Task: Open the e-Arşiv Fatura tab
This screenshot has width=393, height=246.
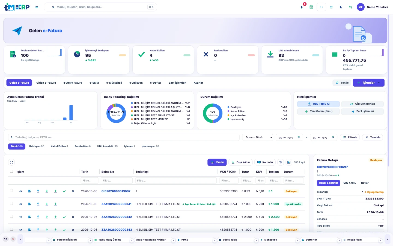Action: click(73, 83)
